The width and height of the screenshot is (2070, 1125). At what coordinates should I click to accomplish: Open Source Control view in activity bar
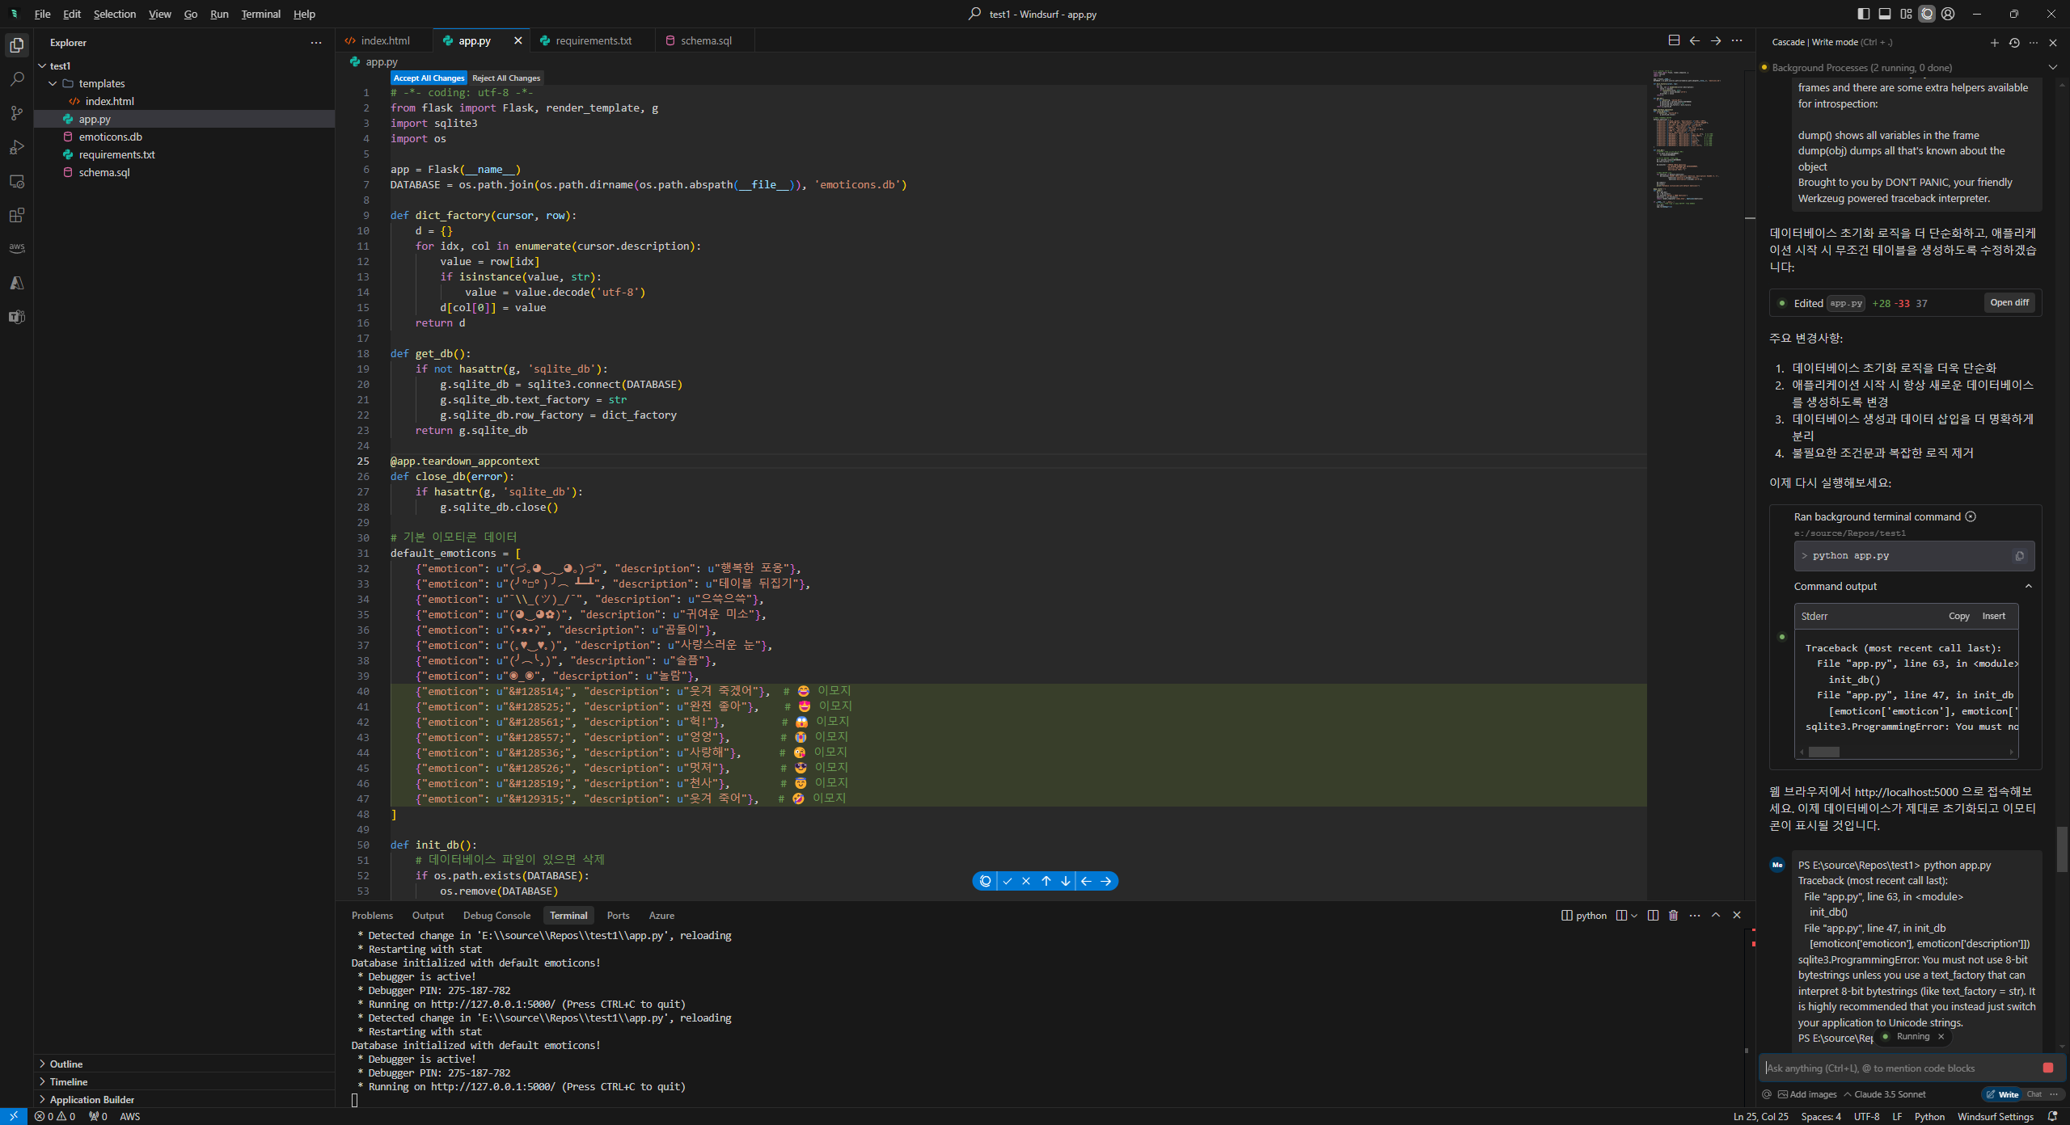[17, 113]
